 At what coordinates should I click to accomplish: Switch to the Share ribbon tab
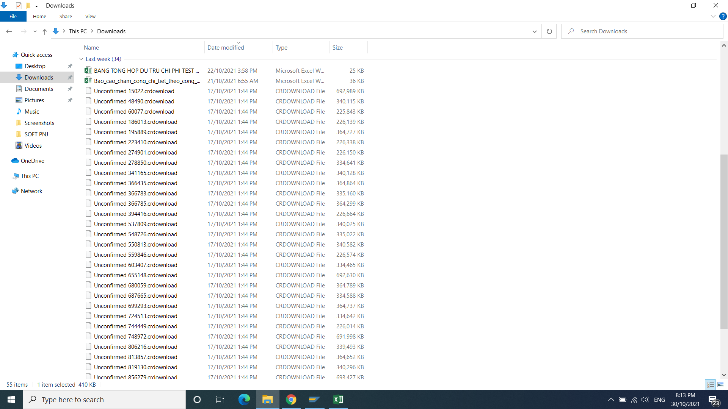click(x=66, y=16)
